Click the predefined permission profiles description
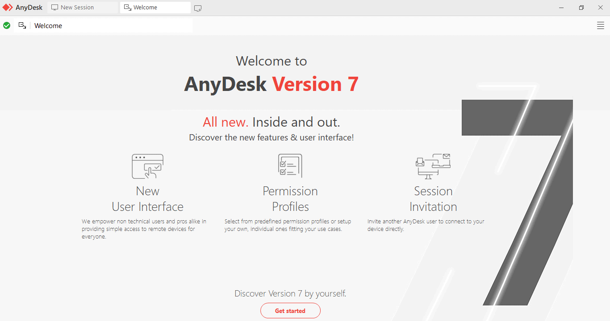This screenshot has width=610, height=321. 288,225
